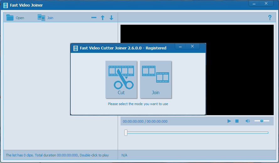Click the black video preview area

point(239,70)
